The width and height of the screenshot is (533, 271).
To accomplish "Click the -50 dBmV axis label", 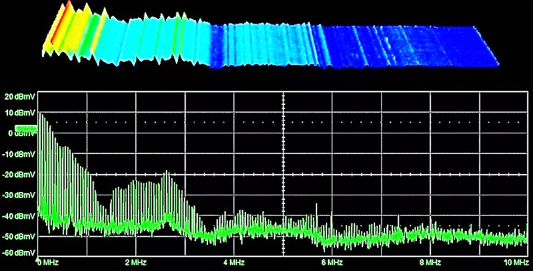I will click(19, 236).
